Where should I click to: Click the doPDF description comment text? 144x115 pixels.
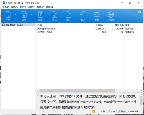point(88,102)
